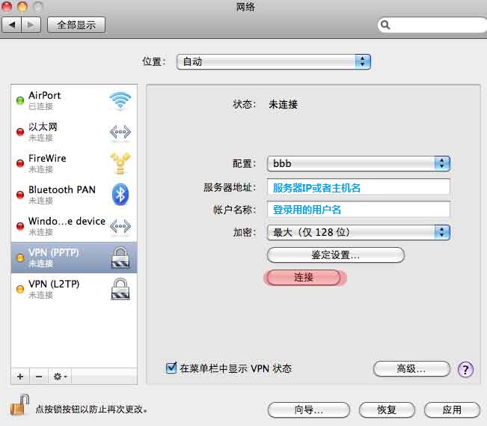
Task: Click the Bluetooth PAN blue icon
Action: coord(120,195)
